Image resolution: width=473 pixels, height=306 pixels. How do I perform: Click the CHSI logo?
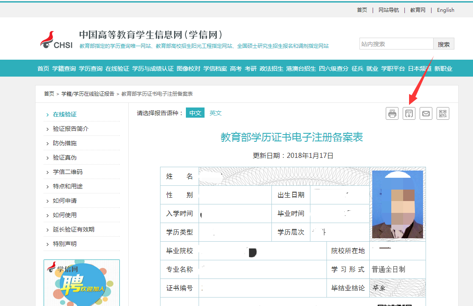point(56,40)
